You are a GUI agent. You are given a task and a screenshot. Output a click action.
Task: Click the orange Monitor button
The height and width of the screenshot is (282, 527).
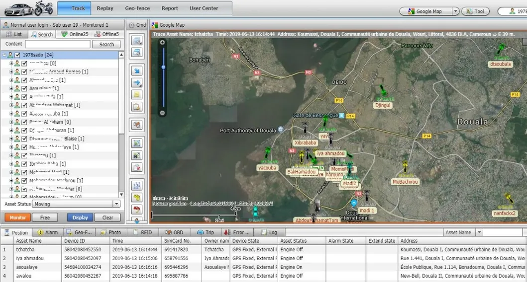point(18,217)
